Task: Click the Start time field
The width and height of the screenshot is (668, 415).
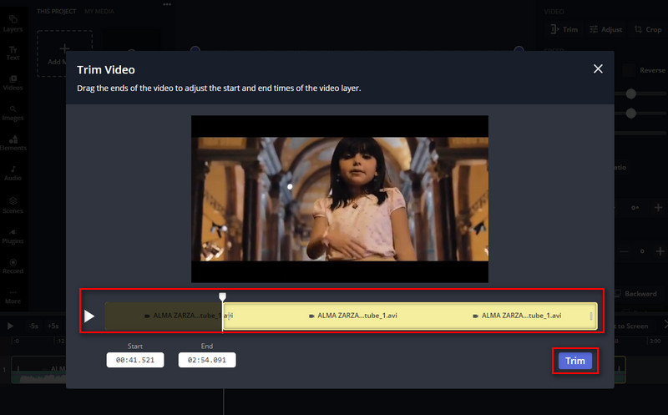Action: [x=135, y=360]
